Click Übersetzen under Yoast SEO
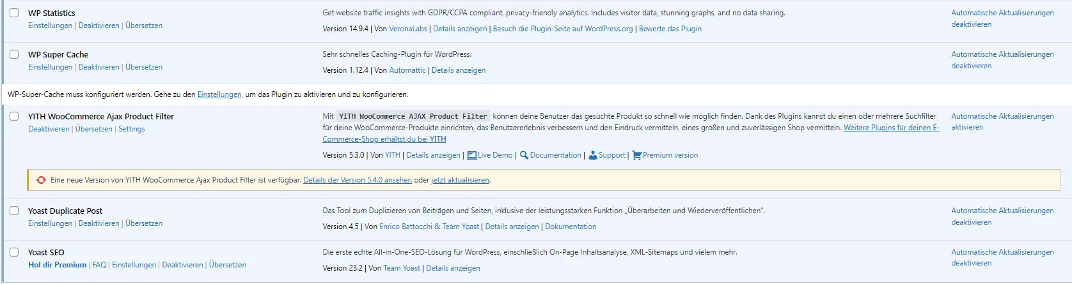 228,265
